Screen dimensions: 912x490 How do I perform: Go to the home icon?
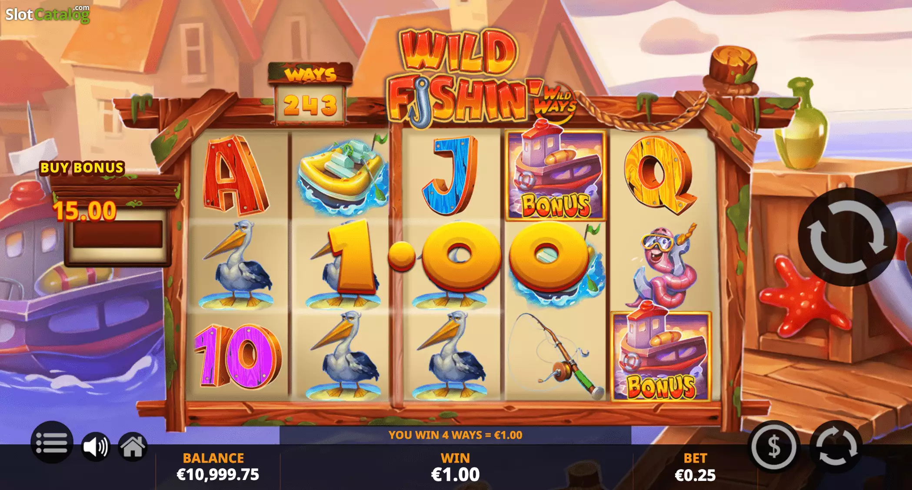(x=133, y=447)
